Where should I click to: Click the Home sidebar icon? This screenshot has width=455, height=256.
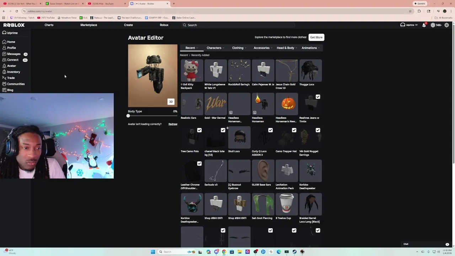(4, 42)
